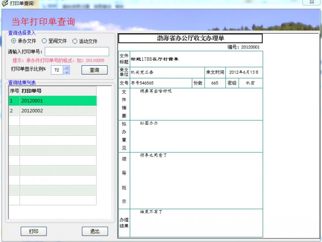Click the print query window title icon
Image resolution: width=322 pixels, height=242 pixels.
[5, 3]
